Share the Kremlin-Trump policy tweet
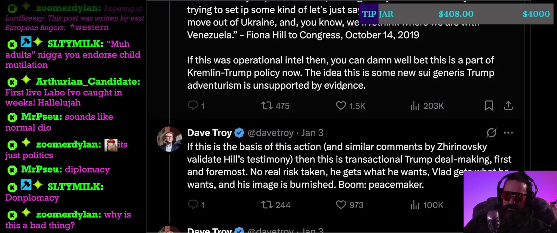 point(508,105)
